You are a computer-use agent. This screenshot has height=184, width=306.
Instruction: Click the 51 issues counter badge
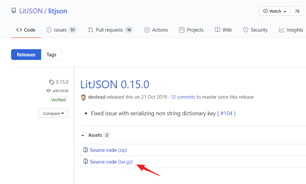[72, 30]
